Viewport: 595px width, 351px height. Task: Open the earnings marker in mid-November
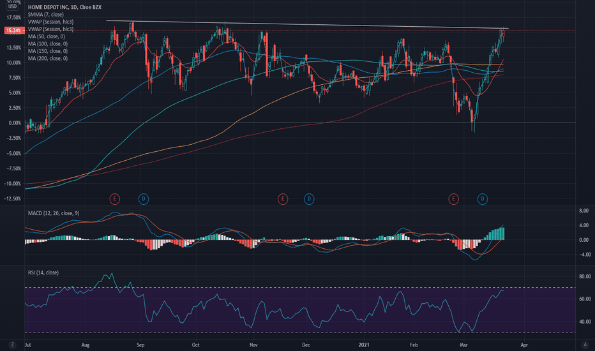(282, 199)
